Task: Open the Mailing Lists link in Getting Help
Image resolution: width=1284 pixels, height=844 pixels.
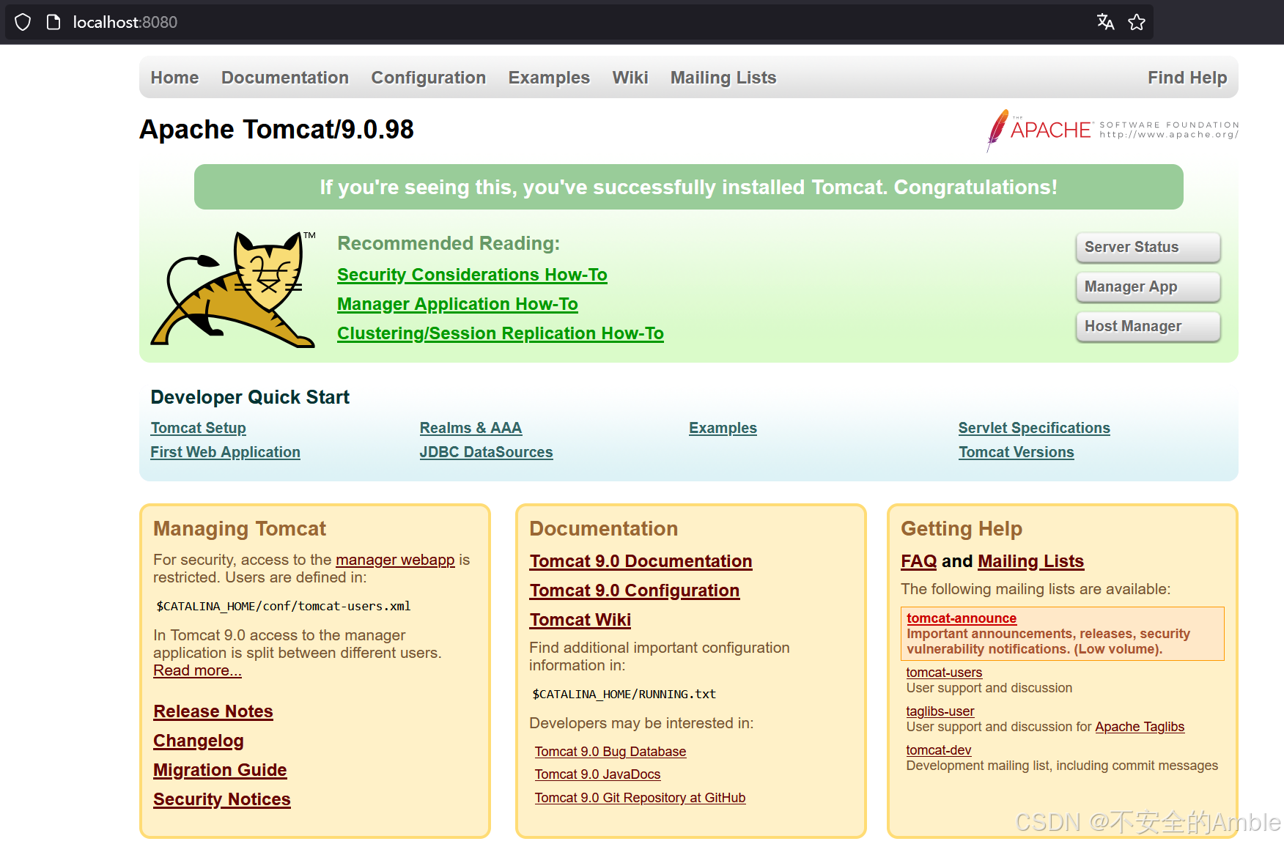Action: point(1030,561)
